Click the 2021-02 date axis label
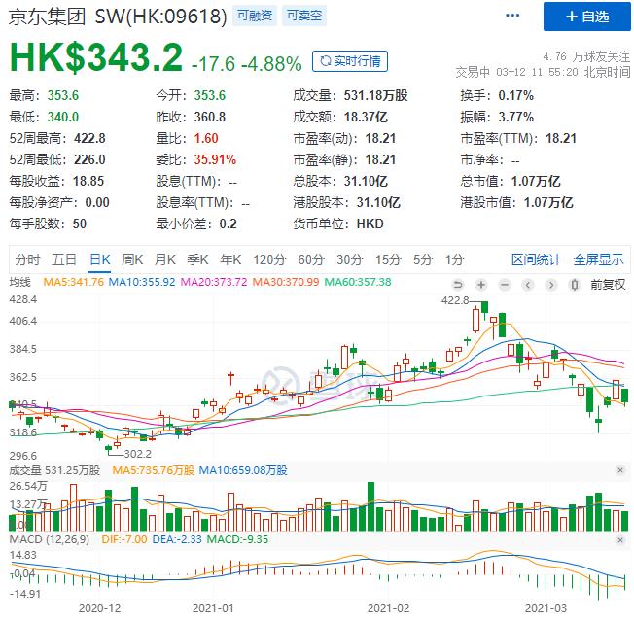This screenshot has height=620, width=634. click(388, 608)
